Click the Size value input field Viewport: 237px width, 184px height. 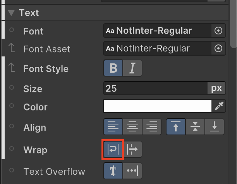point(155,89)
